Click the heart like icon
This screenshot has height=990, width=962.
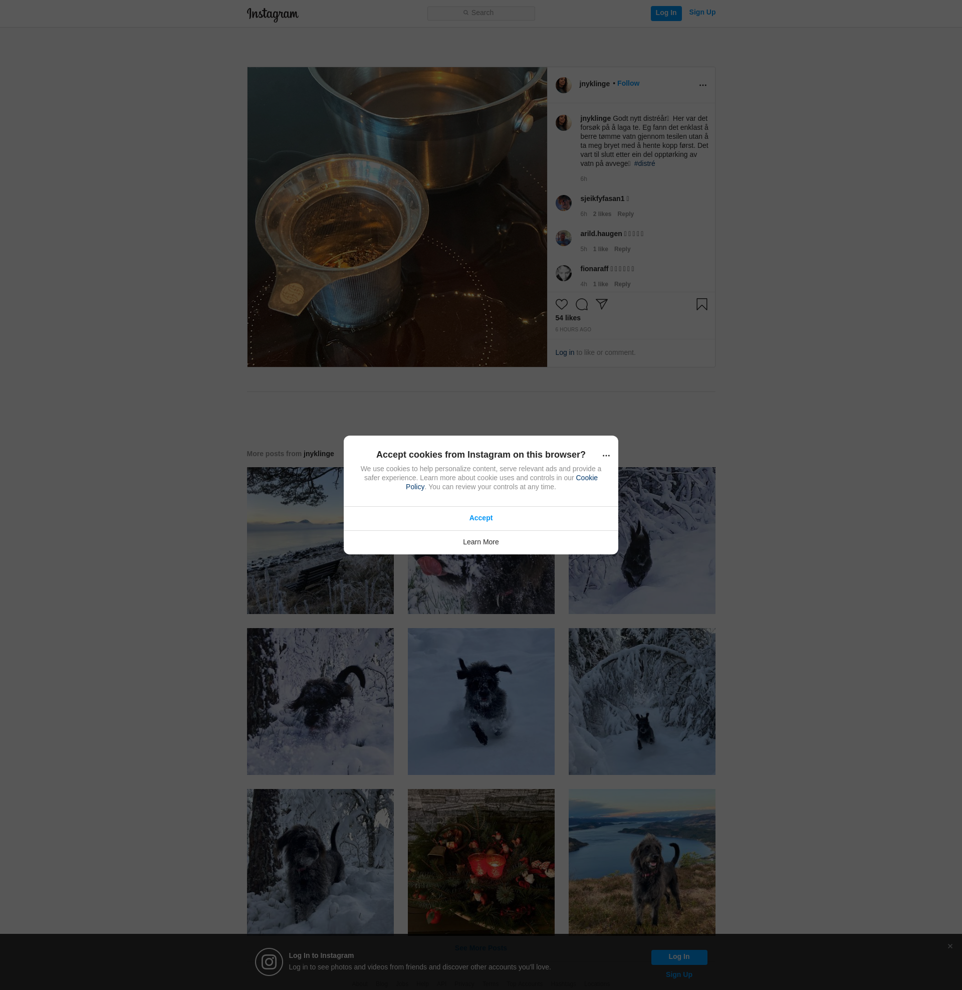(x=561, y=304)
